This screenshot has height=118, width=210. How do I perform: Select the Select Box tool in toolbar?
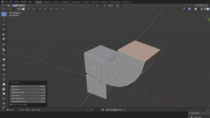click(4, 14)
